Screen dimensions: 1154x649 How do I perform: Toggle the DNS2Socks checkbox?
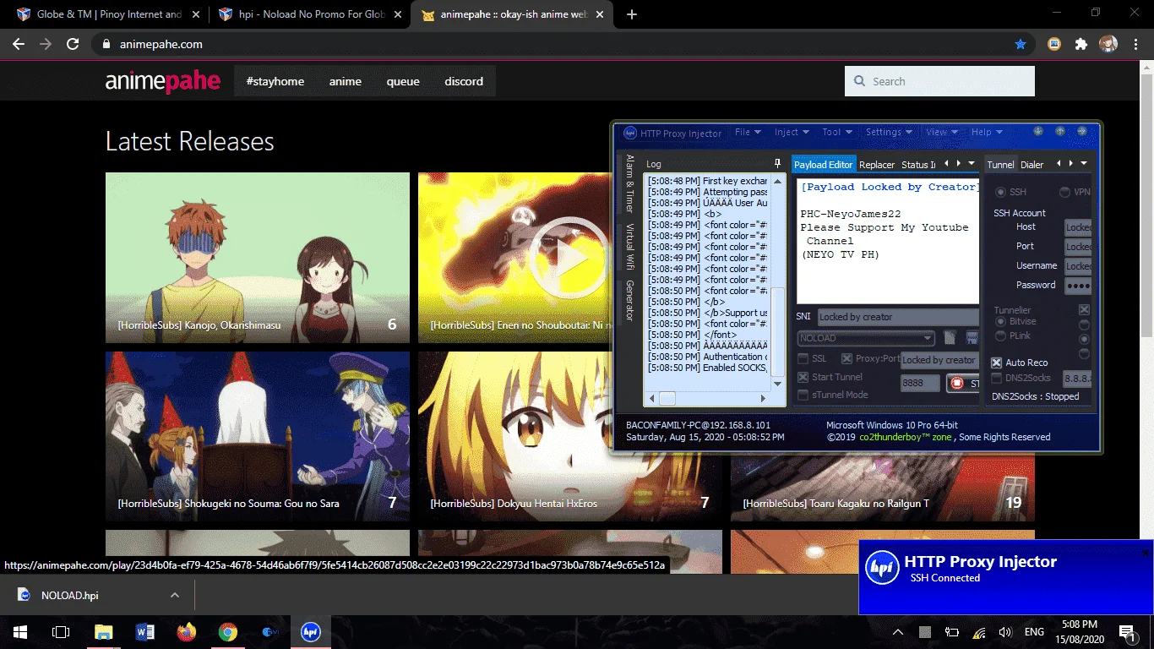(x=997, y=378)
